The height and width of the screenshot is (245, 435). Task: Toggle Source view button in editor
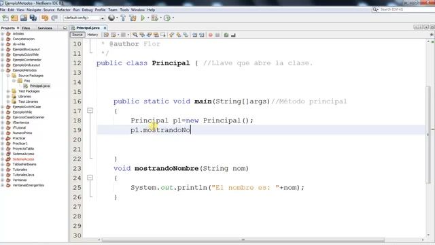77,35
